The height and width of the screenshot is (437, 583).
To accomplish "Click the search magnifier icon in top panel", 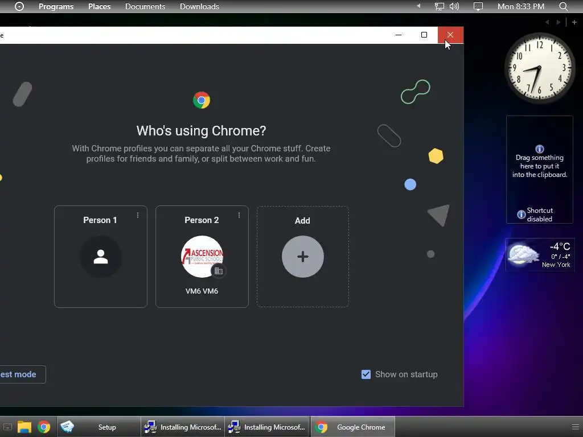I will point(564,6).
